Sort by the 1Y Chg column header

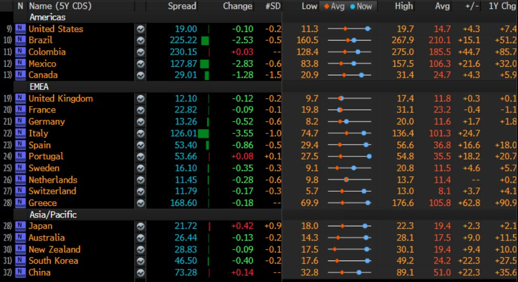point(502,6)
